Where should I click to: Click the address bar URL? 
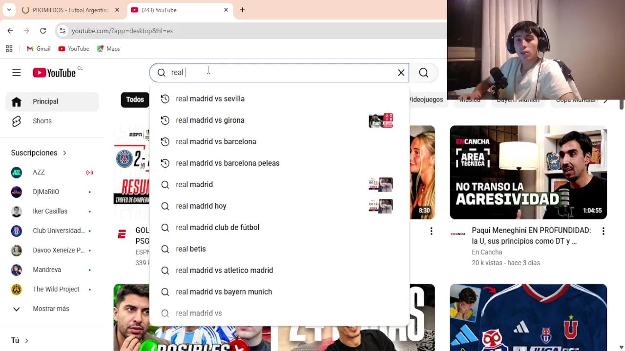[122, 31]
